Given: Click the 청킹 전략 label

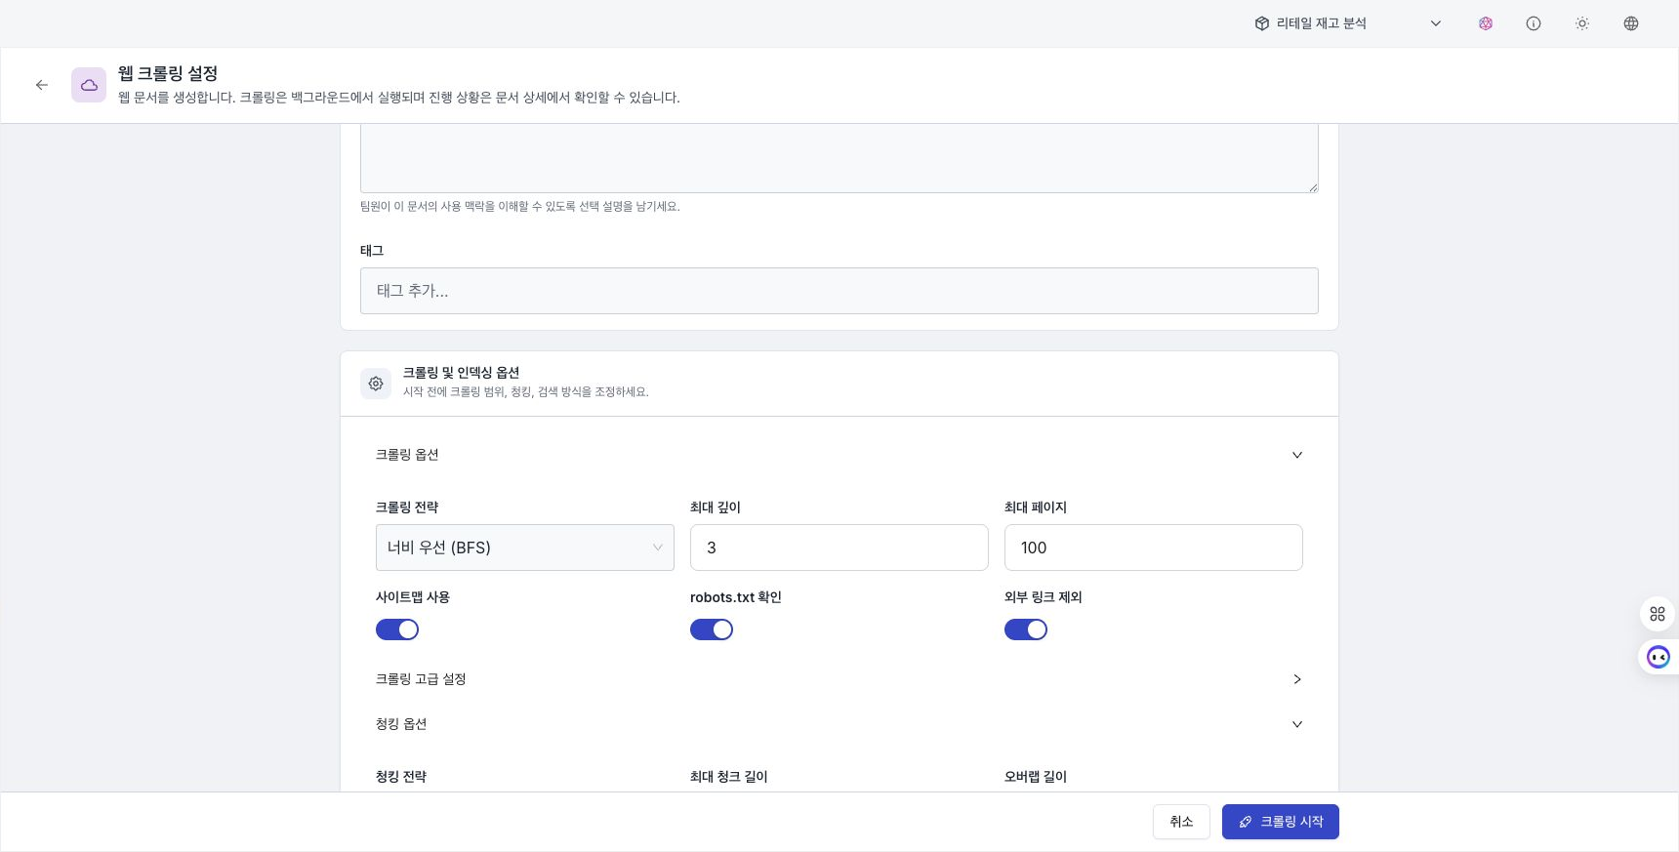Looking at the screenshot, I should 401,777.
